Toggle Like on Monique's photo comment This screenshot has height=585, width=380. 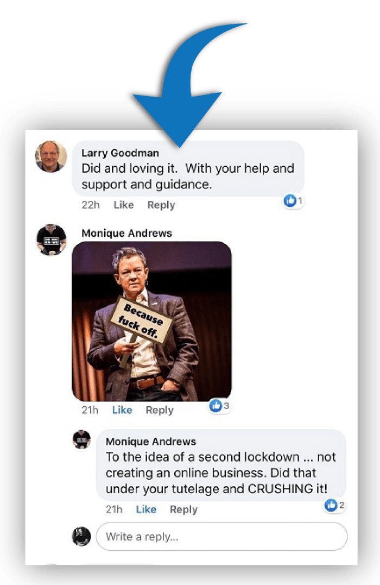[x=122, y=410]
